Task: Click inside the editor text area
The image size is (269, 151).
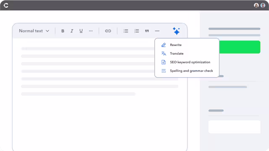Action: [x=100, y=94]
